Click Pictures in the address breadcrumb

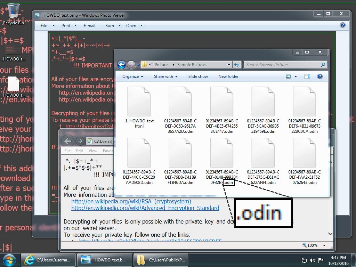(162, 65)
